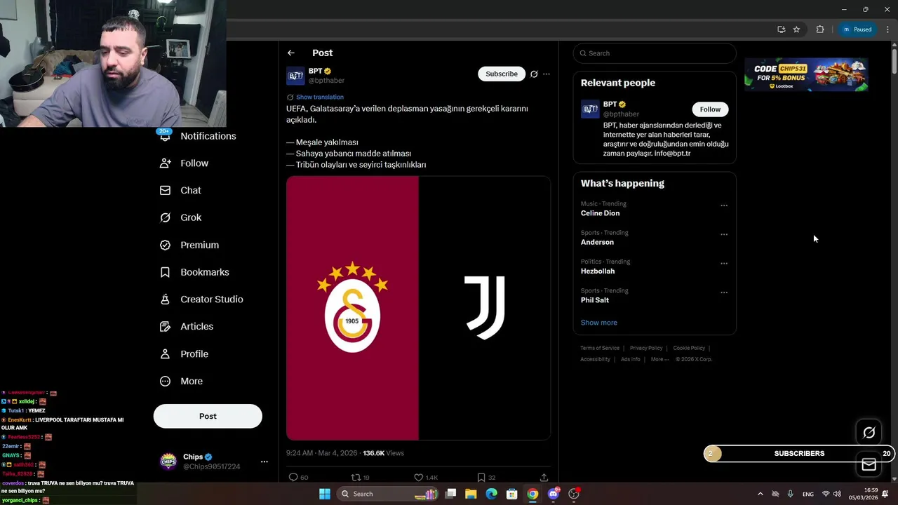
Task: Open options for Hezbollah trend
Action: pyautogui.click(x=724, y=264)
